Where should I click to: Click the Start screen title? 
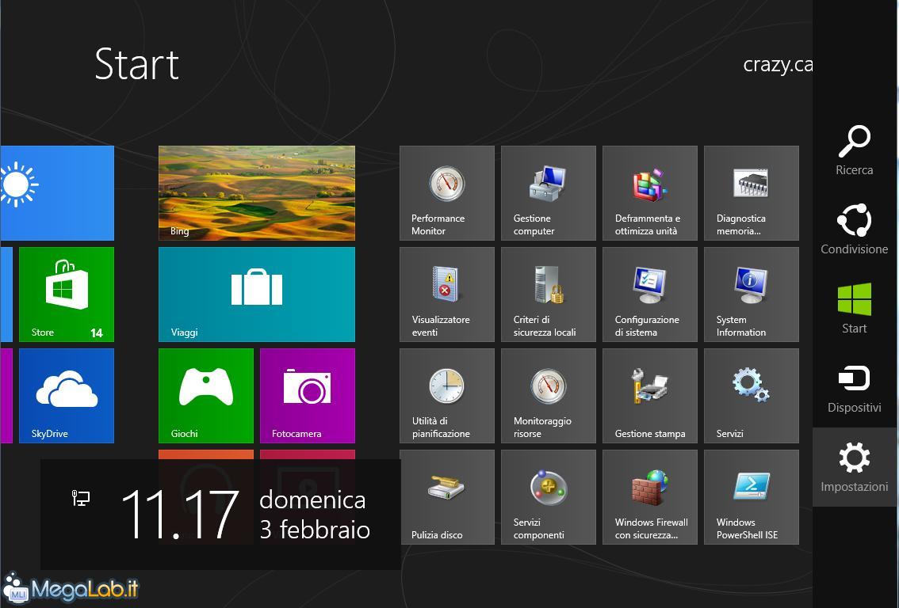click(x=137, y=63)
